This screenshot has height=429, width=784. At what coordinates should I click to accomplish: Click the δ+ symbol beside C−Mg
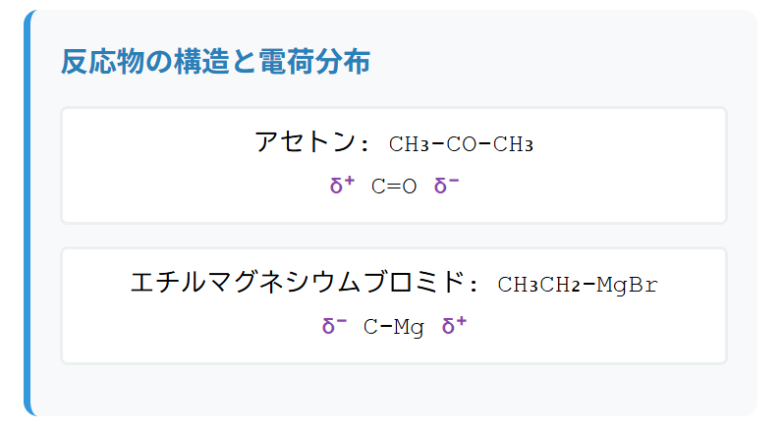pos(455,326)
